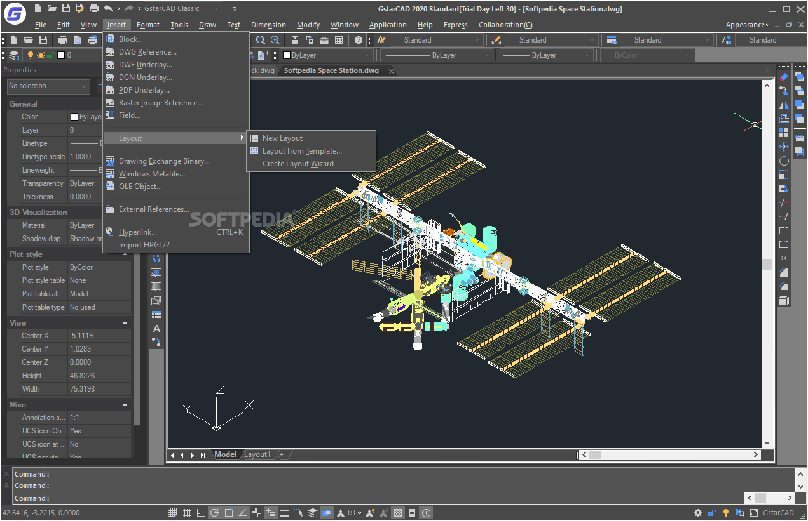Screen dimensions: 808x521
Task: Select the Move tool
Action: pos(784,147)
